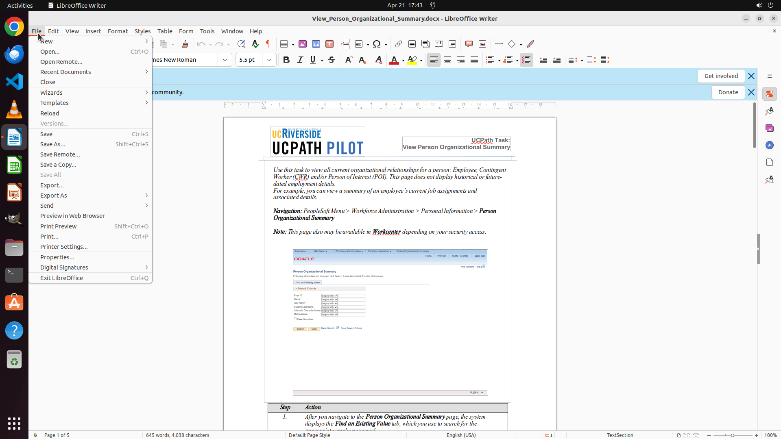Viewport: 781px width, 439px height.
Task: Click the Insert Hyperlink icon
Action: click(x=399, y=44)
